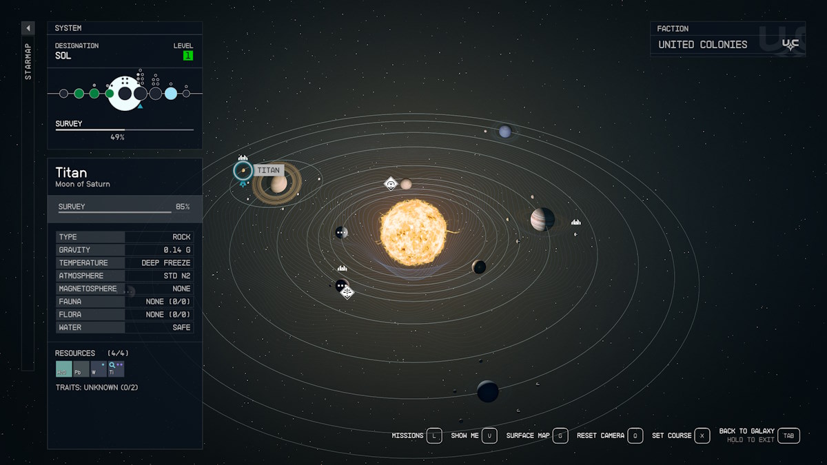Image resolution: width=827 pixels, height=465 pixels.
Task: Click the checkered landing pad marker below Mars
Action: [x=347, y=293]
